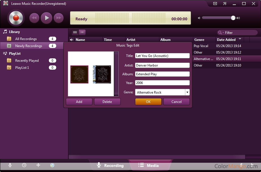
Task: Click inside the Filter search box
Action: 239,32
